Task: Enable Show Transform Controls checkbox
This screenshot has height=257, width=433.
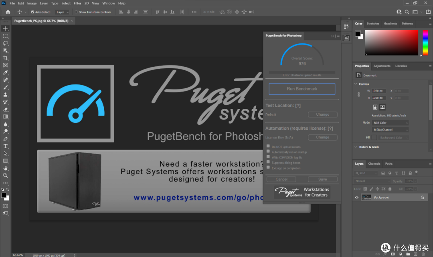Action: 77,12
